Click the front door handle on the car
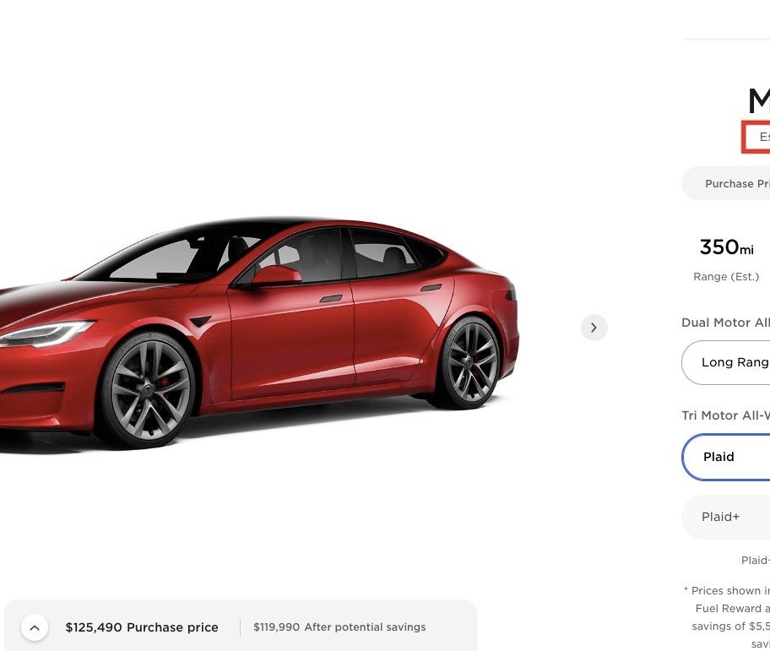This screenshot has height=651, width=770. pyautogui.click(x=330, y=299)
